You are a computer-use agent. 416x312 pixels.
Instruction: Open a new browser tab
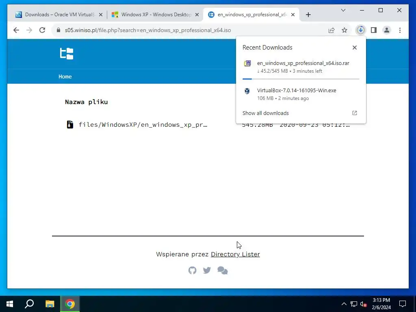click(x=308, y=15)
